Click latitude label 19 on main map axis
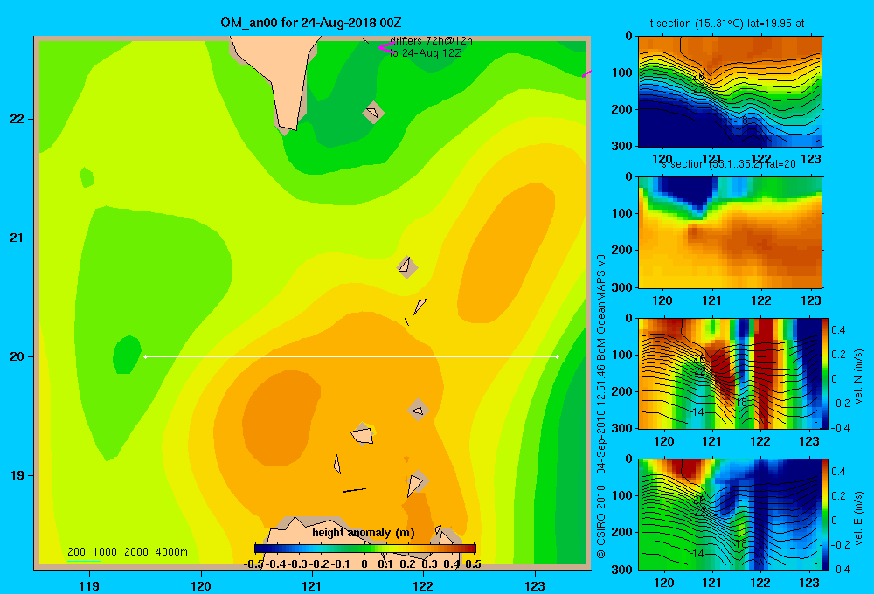The width and height of the screenshot is (874, 594). pos(17,475)
